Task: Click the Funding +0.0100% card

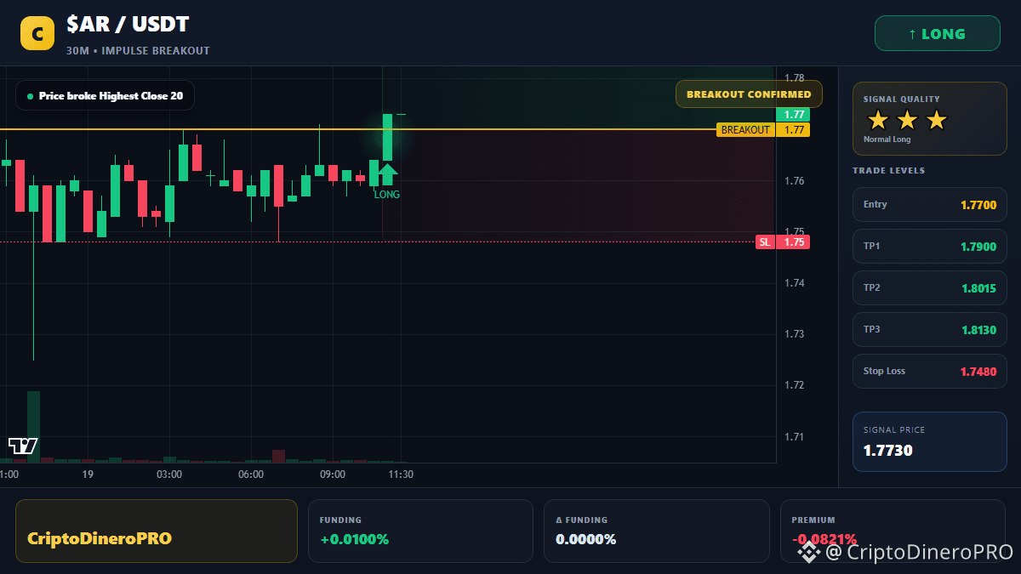Action: (x=420, y=531)
